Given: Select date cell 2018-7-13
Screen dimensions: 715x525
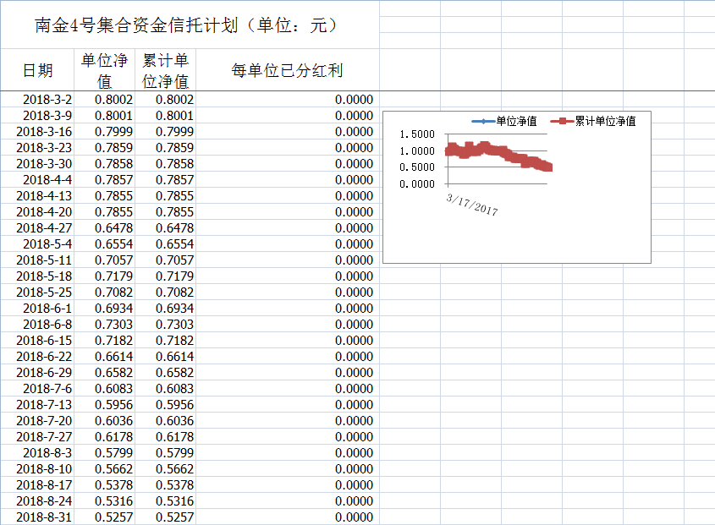Looking at the screenshot, I should pos(37,405).
